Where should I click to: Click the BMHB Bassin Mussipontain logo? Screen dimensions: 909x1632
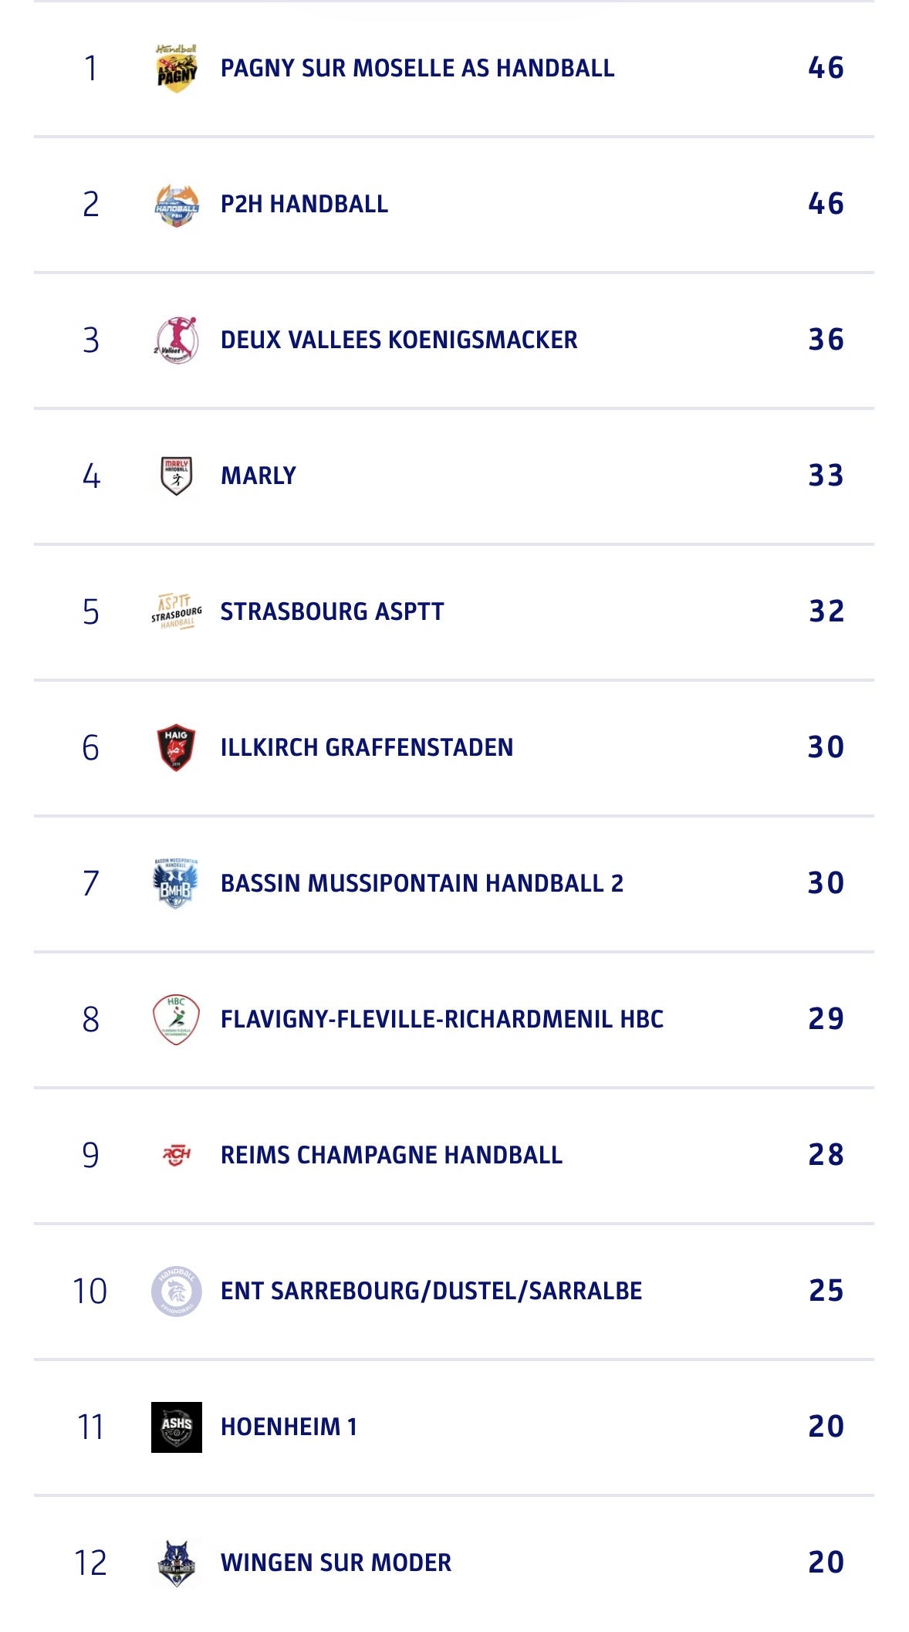coord(177,883)
